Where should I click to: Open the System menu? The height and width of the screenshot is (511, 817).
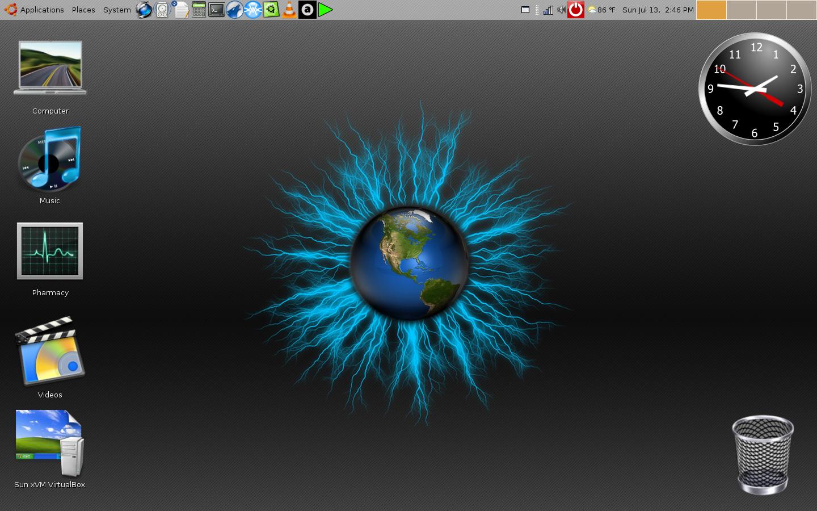pos(117,10)
